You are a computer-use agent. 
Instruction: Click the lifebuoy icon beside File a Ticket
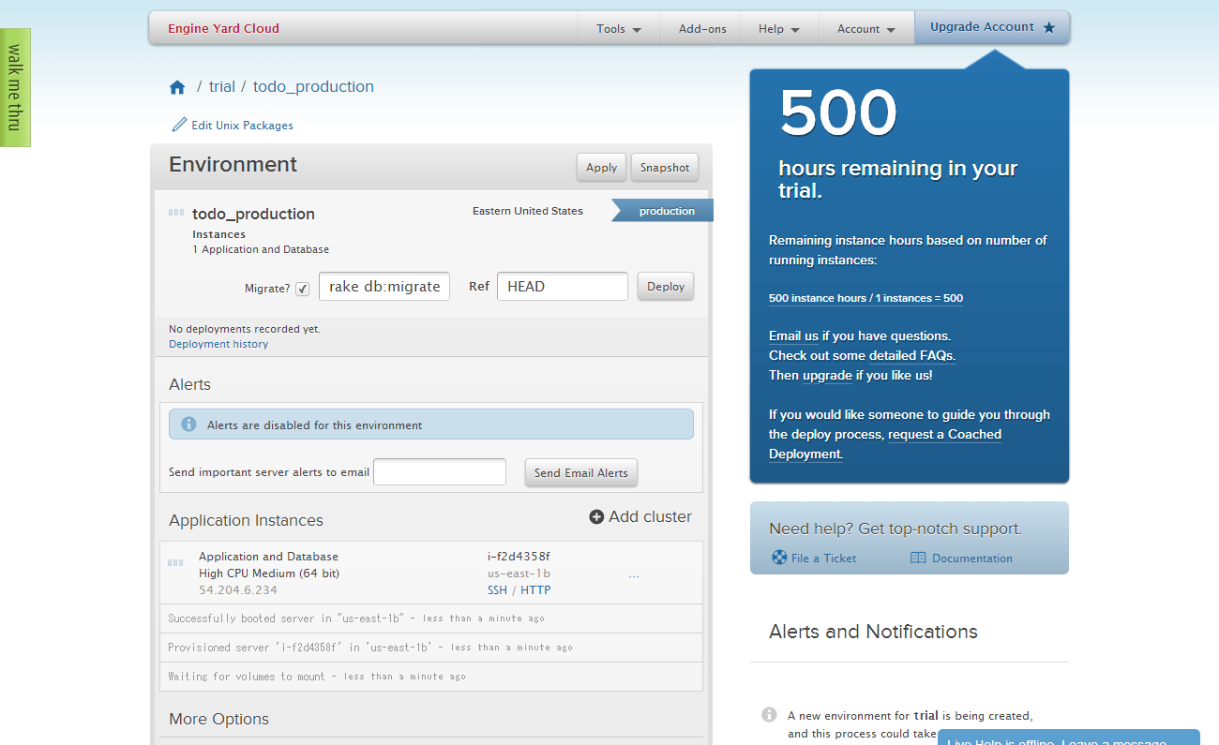(778, 558)
